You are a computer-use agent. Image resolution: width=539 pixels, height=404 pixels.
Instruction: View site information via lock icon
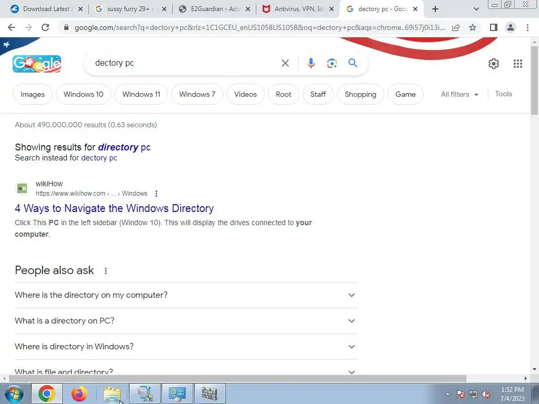coord(66,27)
